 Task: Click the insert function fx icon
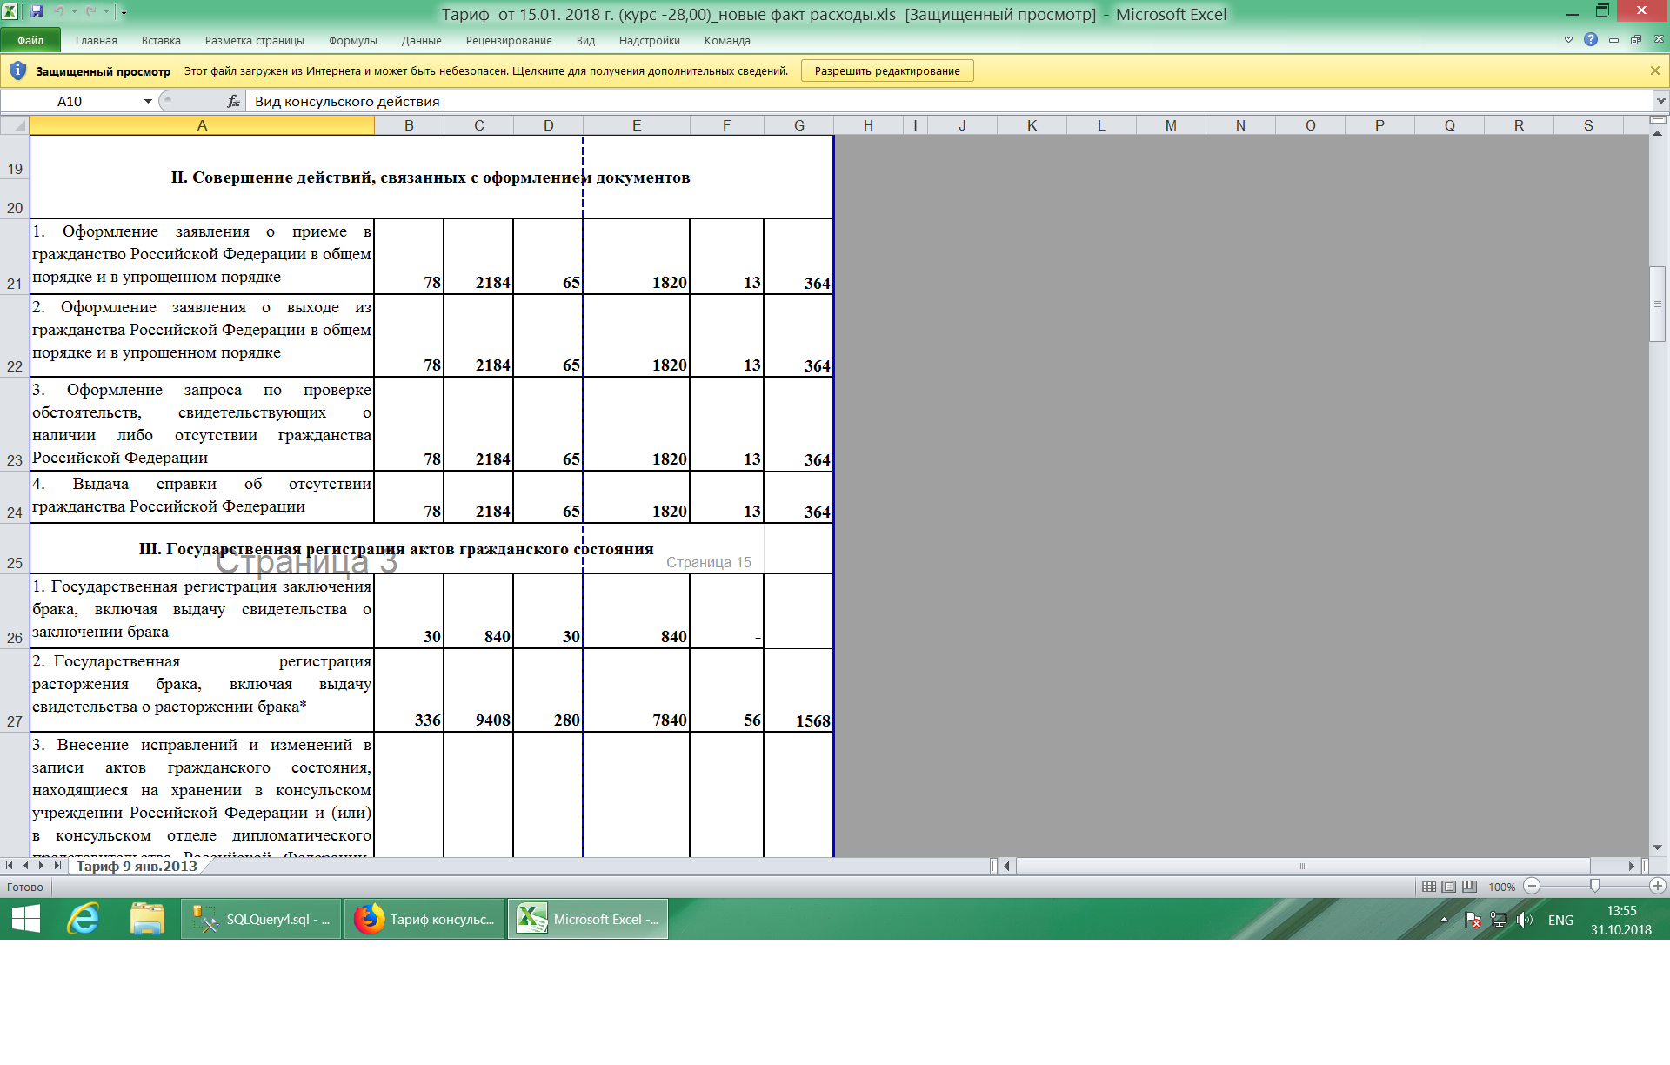233,102
